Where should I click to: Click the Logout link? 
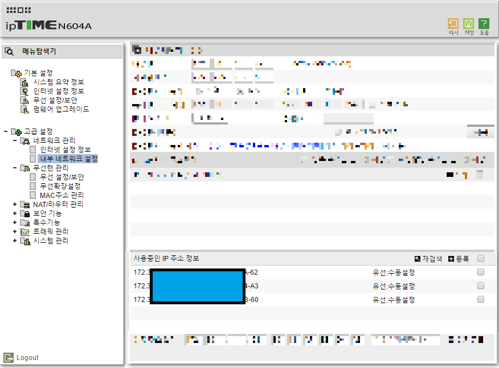pos(27,358)
